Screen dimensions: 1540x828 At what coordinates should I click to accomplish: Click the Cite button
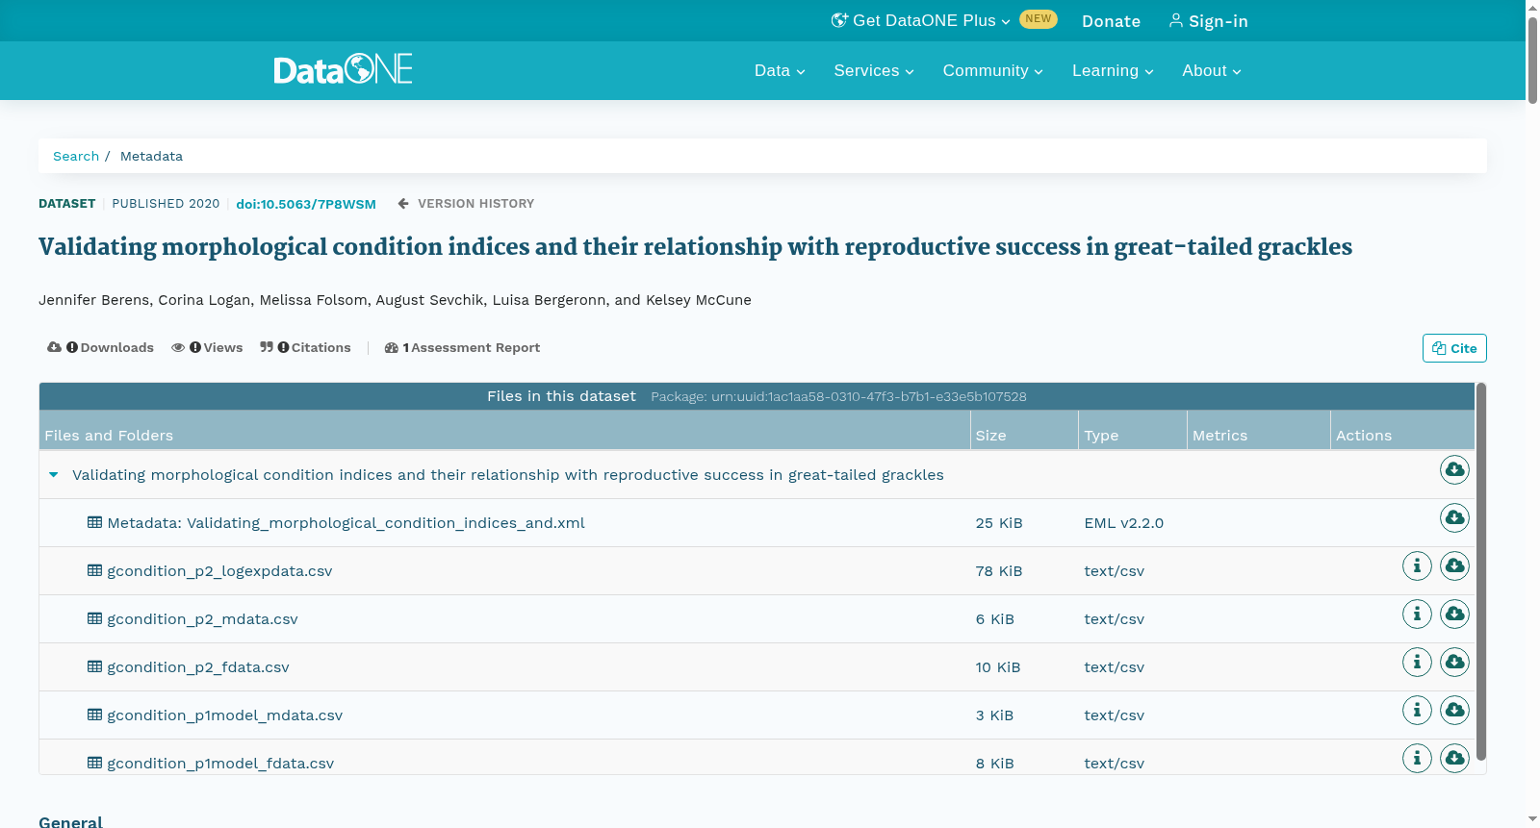click(1454, 348)
